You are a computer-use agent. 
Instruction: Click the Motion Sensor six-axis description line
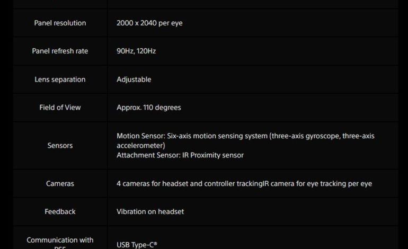point(245,136)
